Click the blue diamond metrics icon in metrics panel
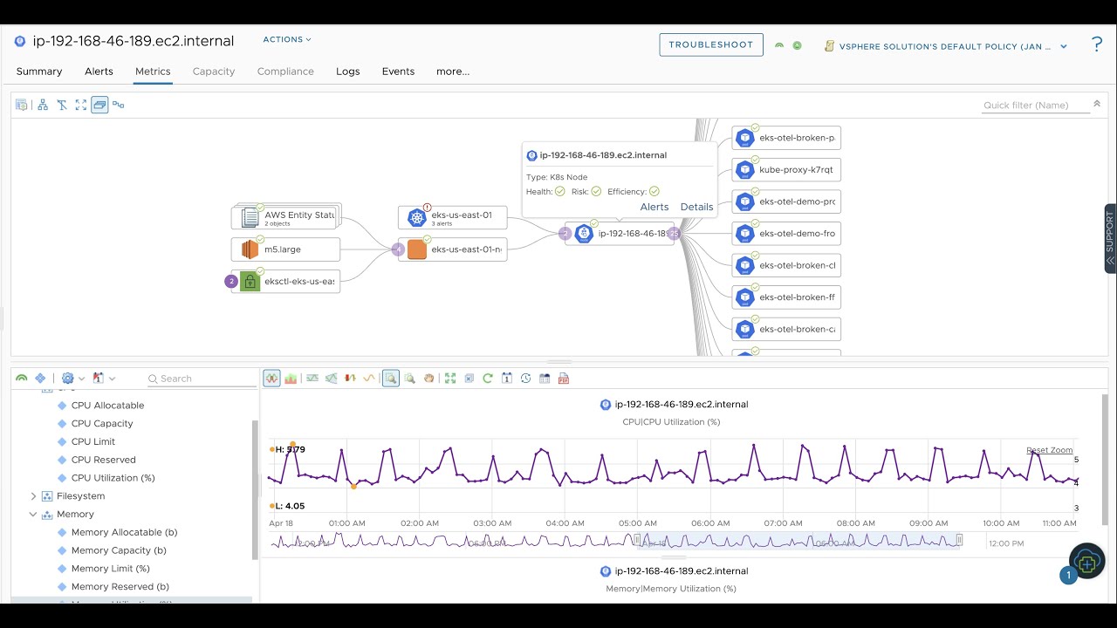 coord(40,379)
